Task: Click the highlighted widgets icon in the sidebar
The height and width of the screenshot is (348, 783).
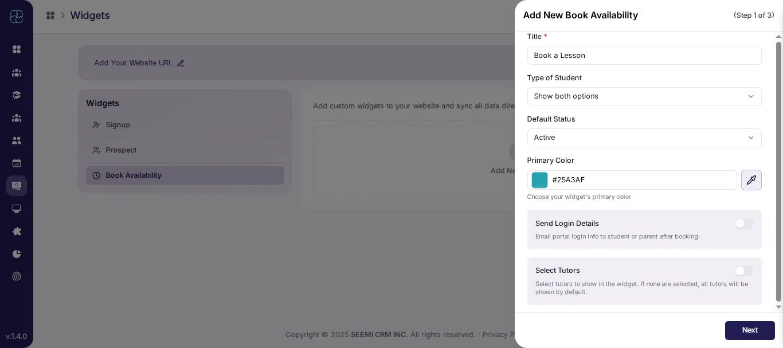Action: [17, 186]
